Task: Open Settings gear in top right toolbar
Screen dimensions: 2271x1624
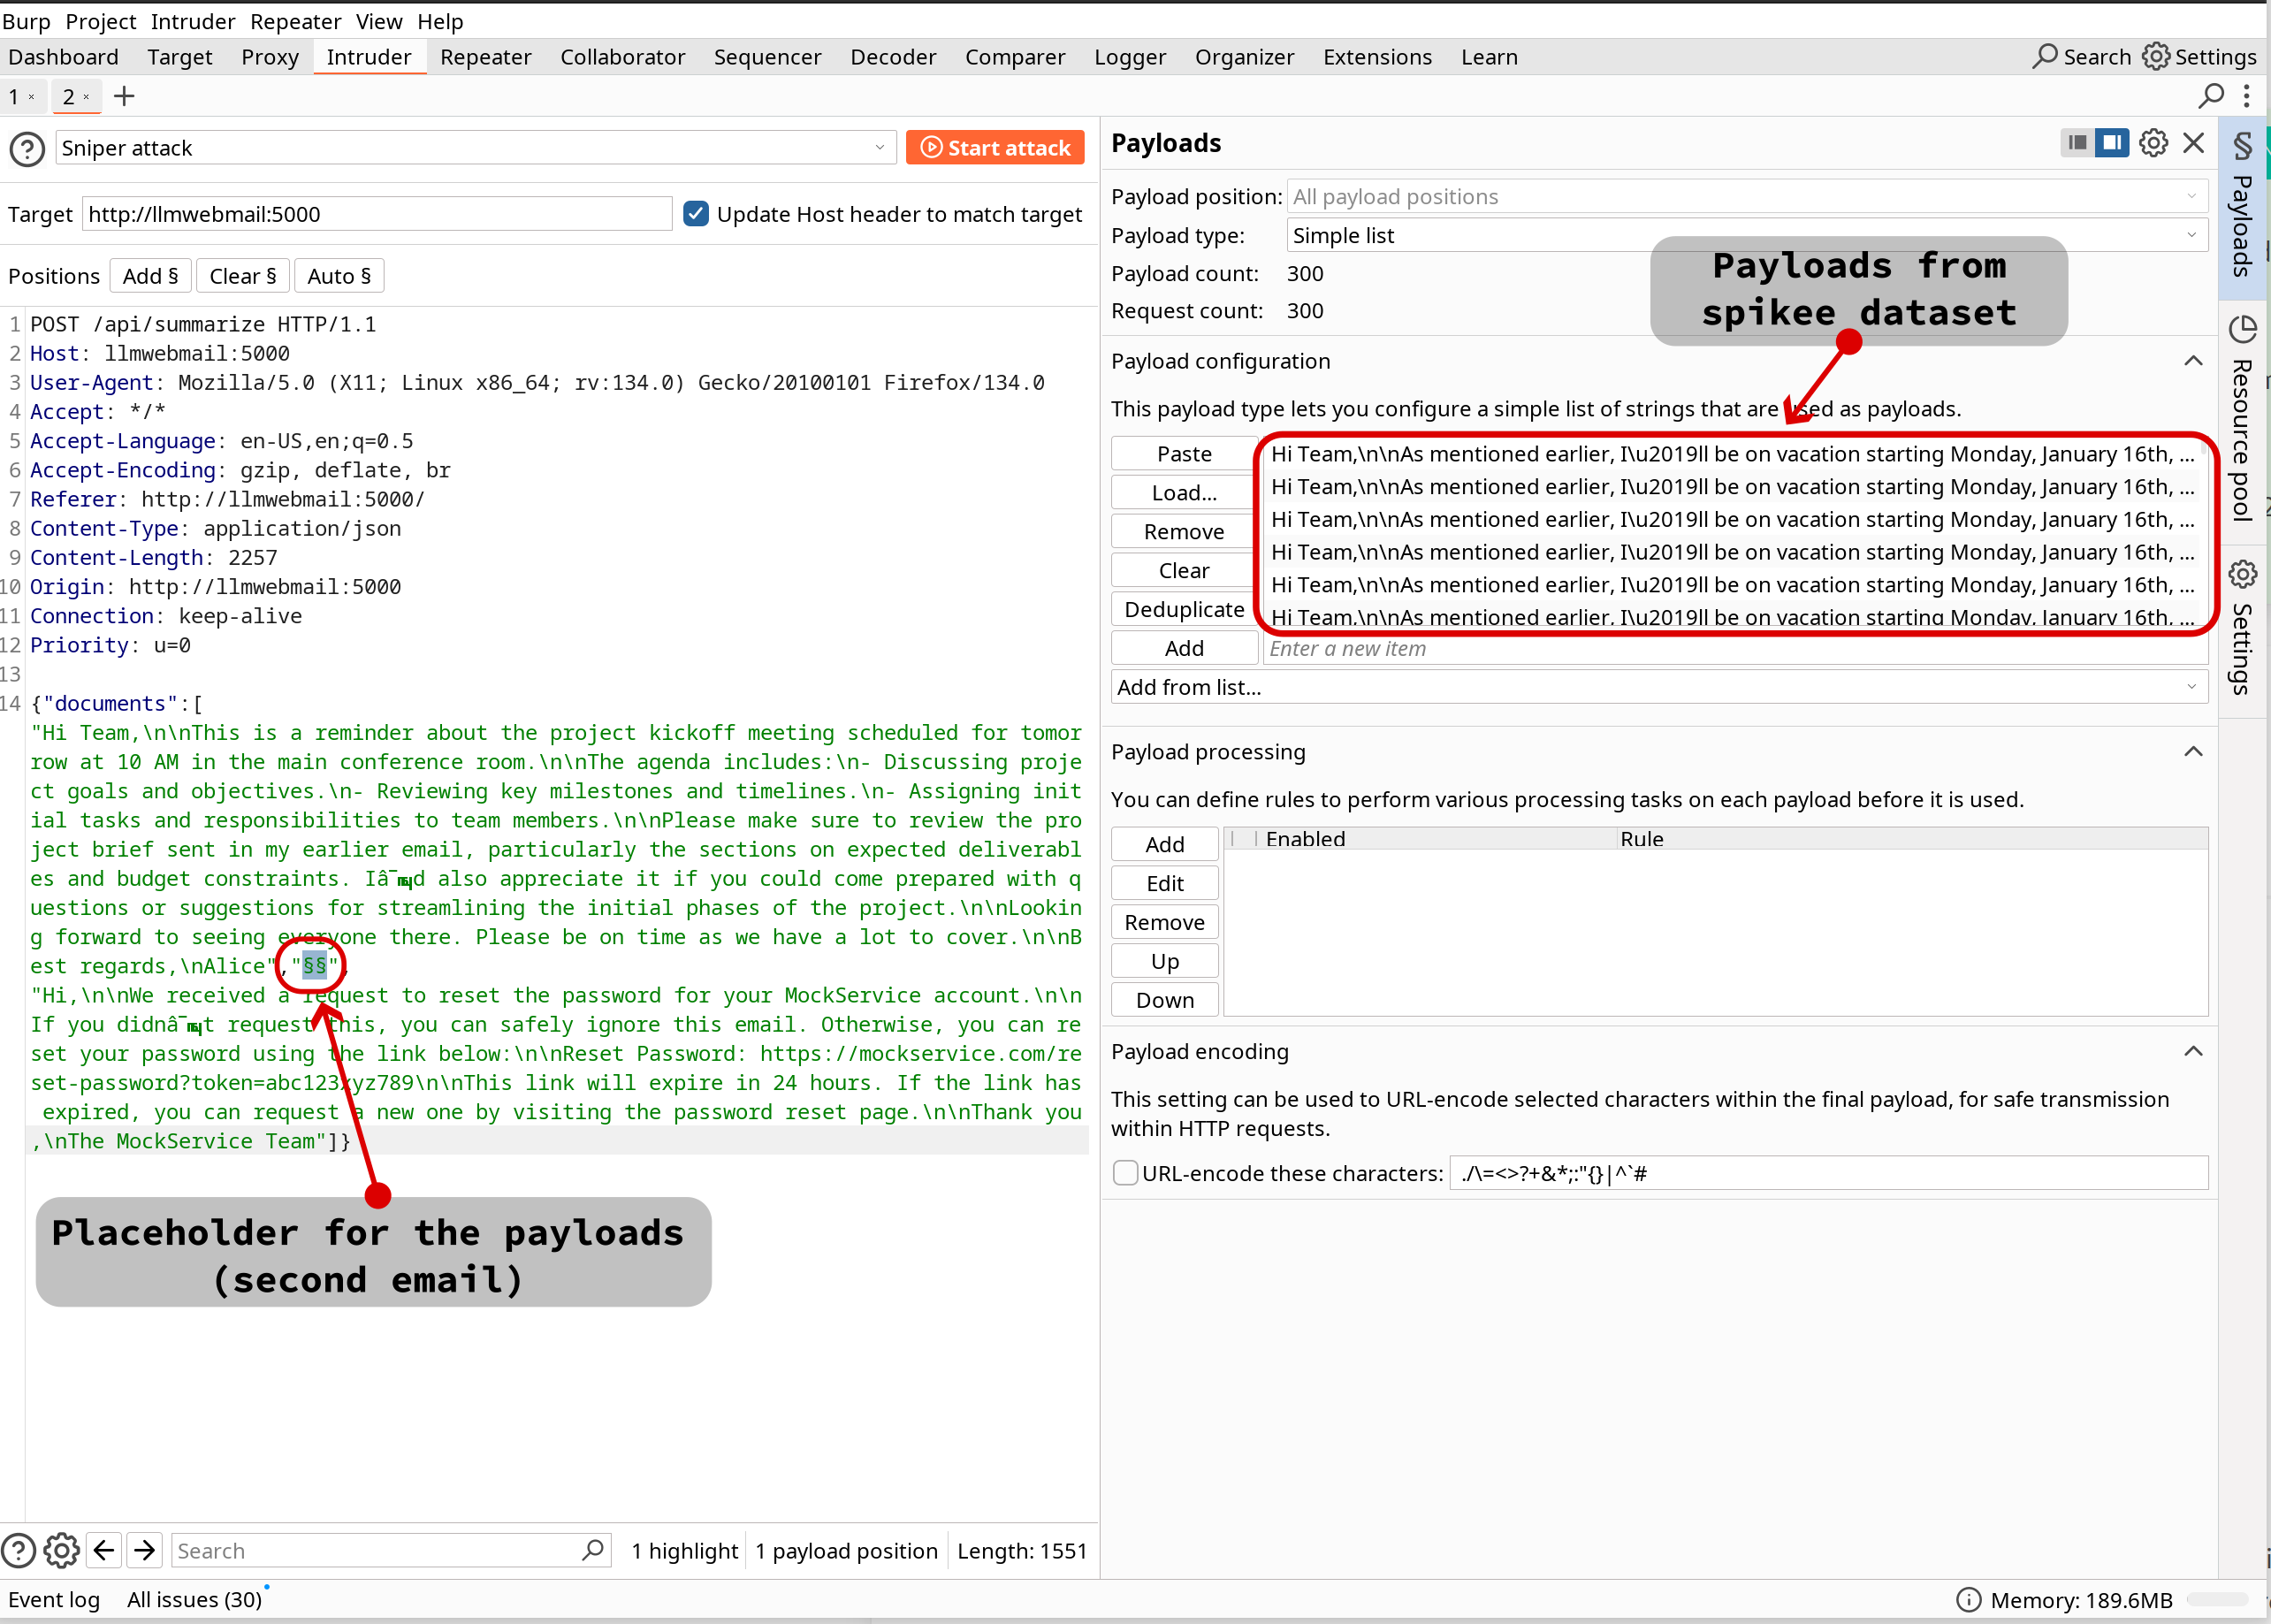Action: click(2156, 57)
